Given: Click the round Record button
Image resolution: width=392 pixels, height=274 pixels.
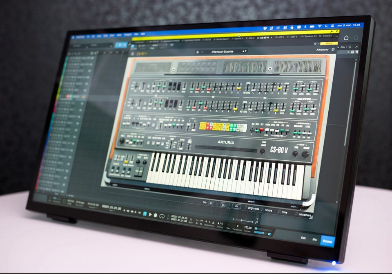Looking at the screenshot, I should (155, 215).
